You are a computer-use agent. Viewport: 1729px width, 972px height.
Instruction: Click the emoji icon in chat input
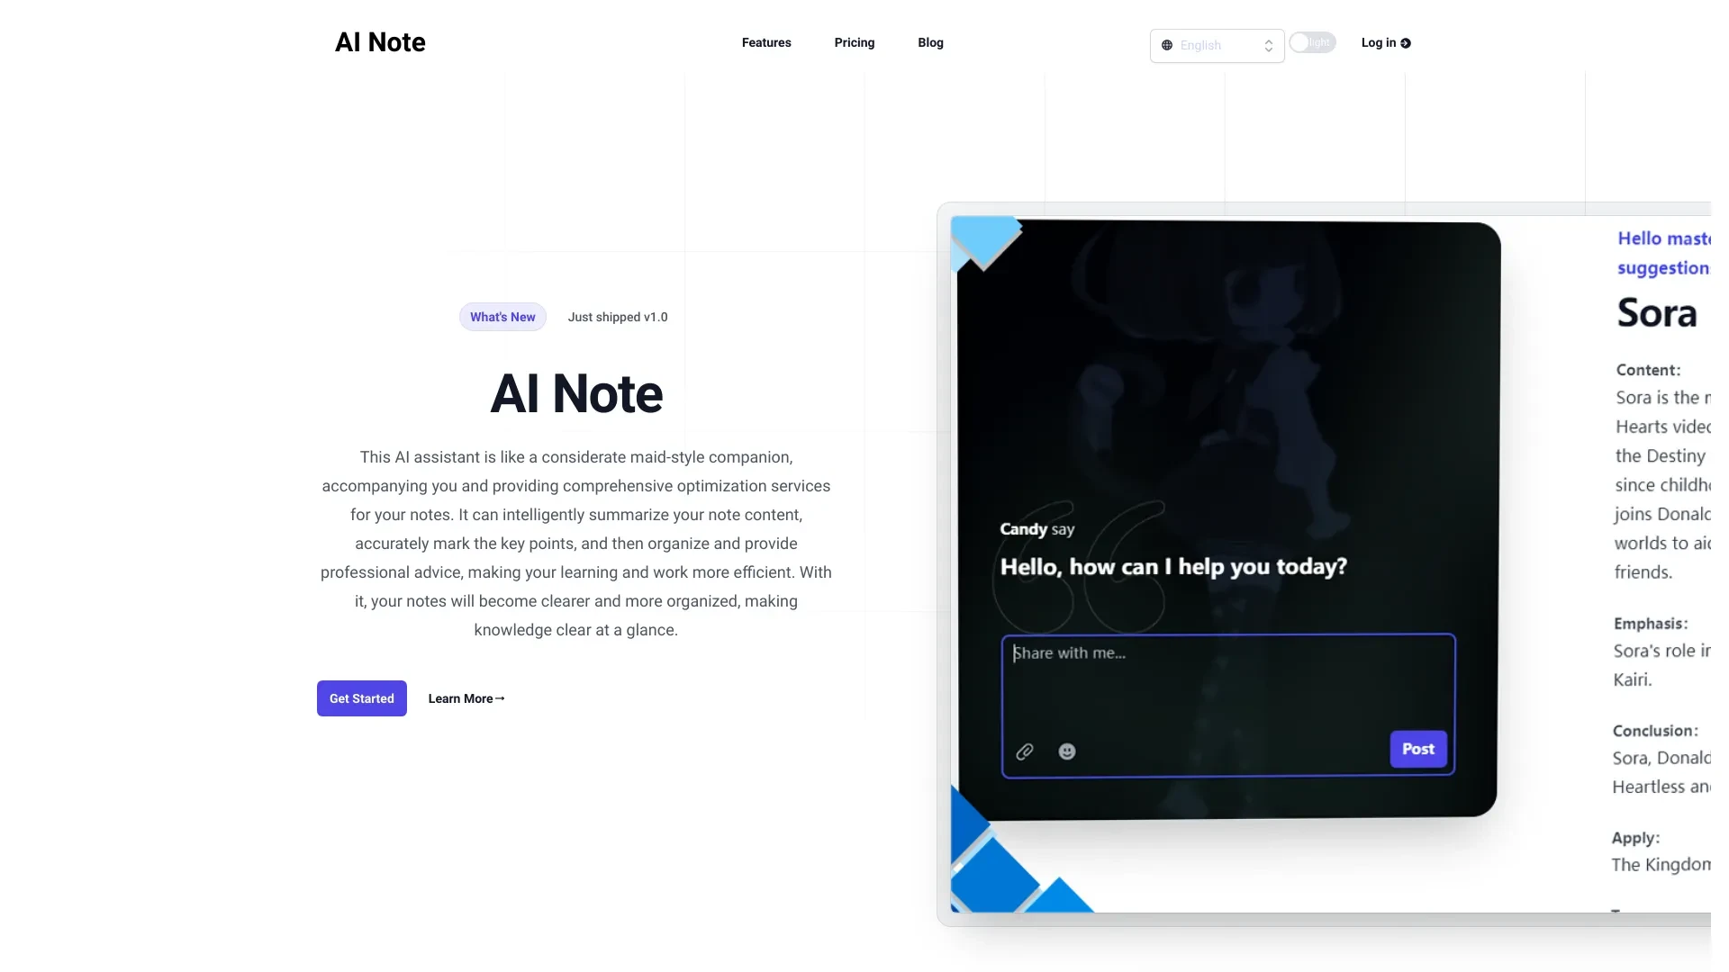[x=1066, y=750]
